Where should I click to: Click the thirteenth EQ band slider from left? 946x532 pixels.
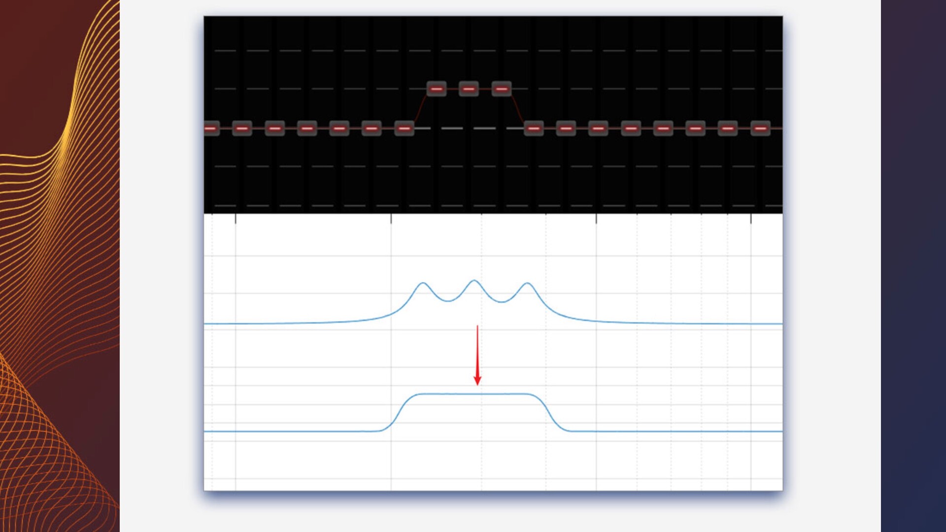click(598, 129)
